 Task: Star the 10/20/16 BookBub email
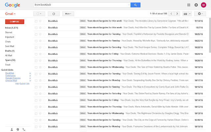coord(40,61)
